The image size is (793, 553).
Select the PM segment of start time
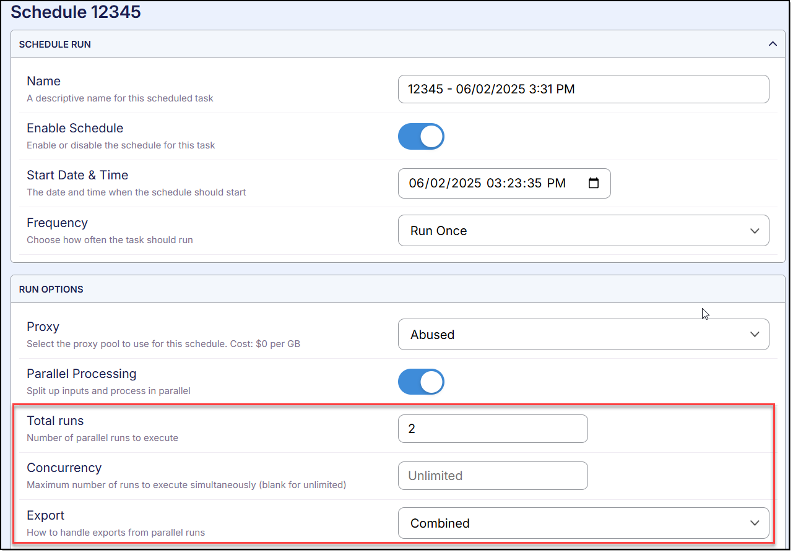pyautogui.click(x=555, y=184)
